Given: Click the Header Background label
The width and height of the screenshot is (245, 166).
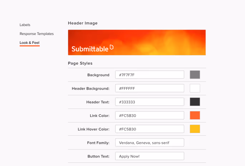Looking at the screenshot, I should 90,89.
